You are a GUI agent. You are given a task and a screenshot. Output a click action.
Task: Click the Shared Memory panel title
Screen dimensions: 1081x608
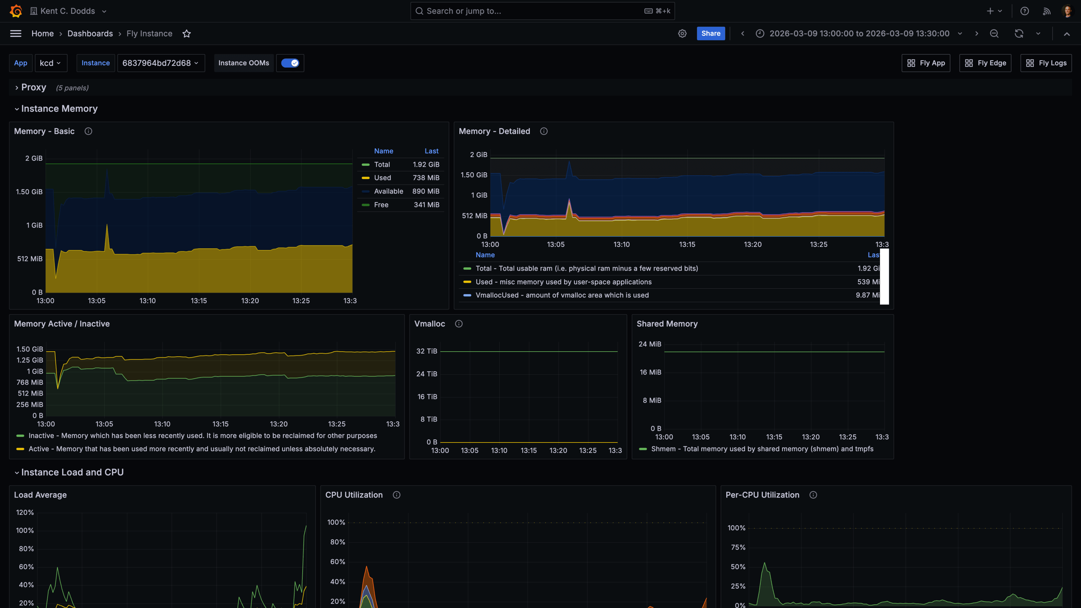click(x=667, y=324)
